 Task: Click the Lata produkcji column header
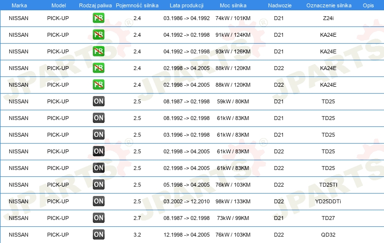coord(187,5)
